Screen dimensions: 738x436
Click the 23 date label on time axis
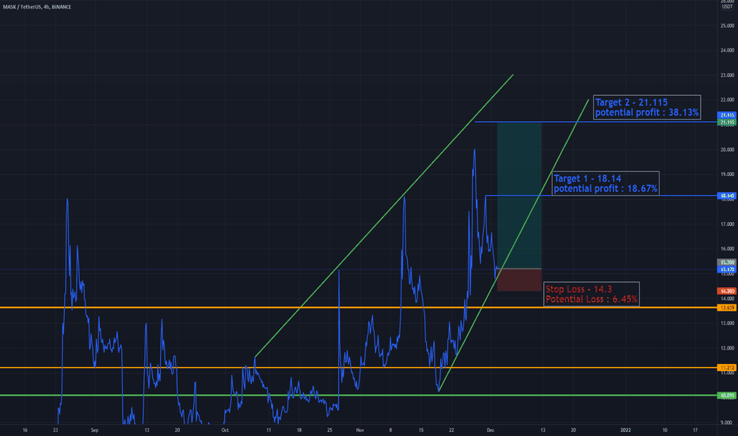(x=55, y=430)
